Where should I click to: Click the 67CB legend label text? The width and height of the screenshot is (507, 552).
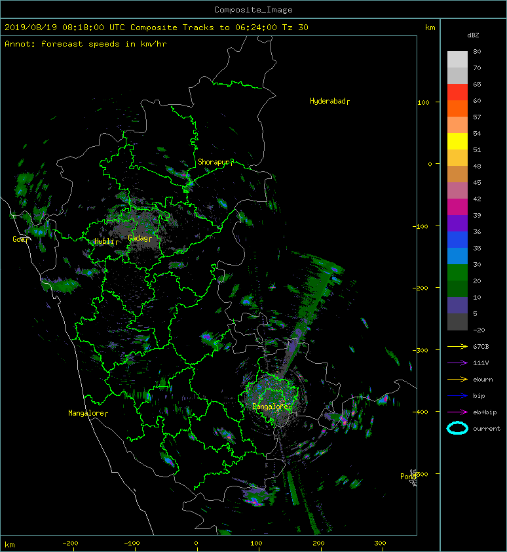pyautogui.click(x=481, y=346)
